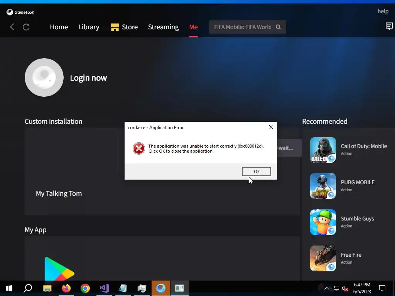Open the Free Fire game icon
This screenshot has width=395, height=296.
[x=323, y=259]
